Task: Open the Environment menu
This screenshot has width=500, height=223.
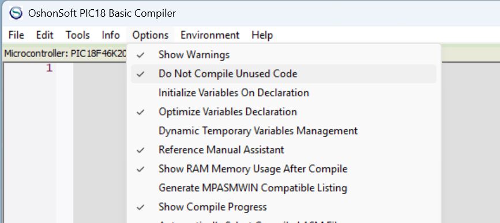Action: coord(210,35)
